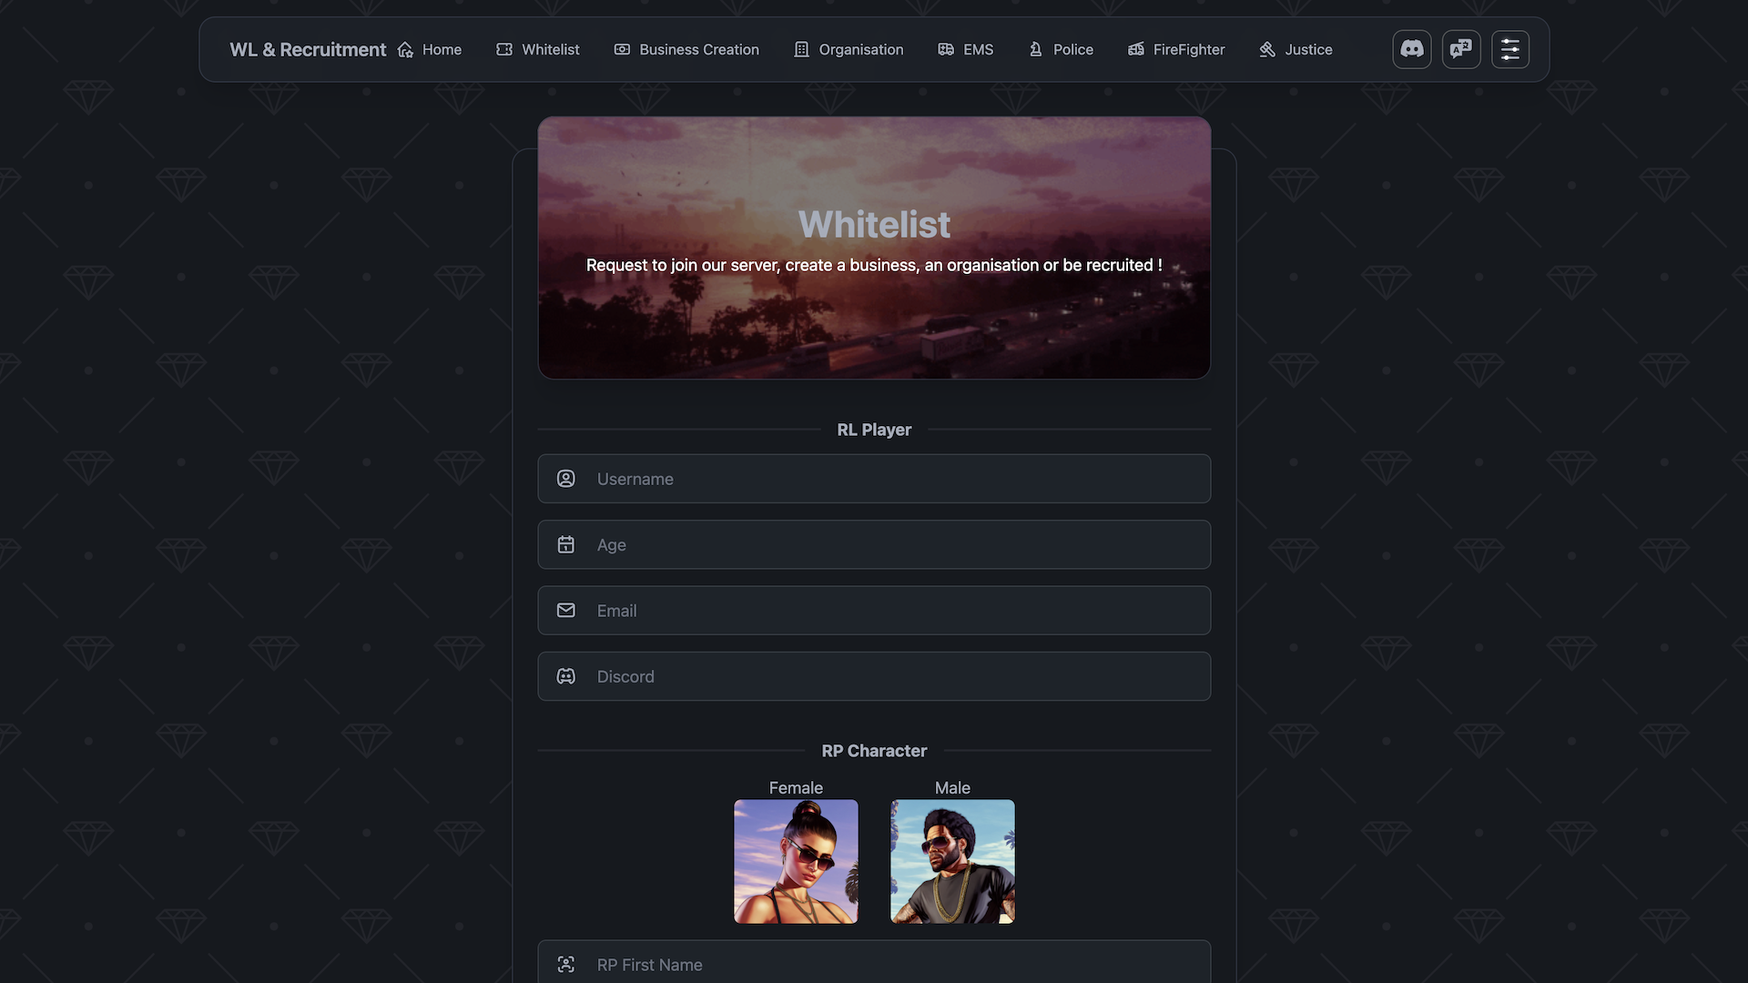Viewport: 1748px width, 983px height.
Task: Focus the RP First Name field
Action: (874, 964)
